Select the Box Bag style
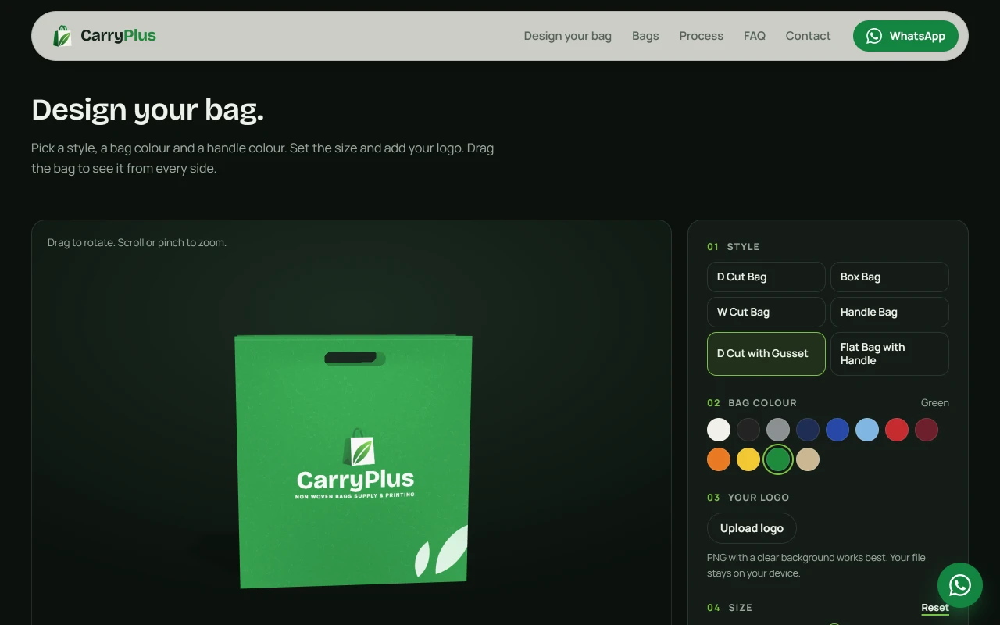Screen dimensions: 1000x625 click(x=890, y=277)
